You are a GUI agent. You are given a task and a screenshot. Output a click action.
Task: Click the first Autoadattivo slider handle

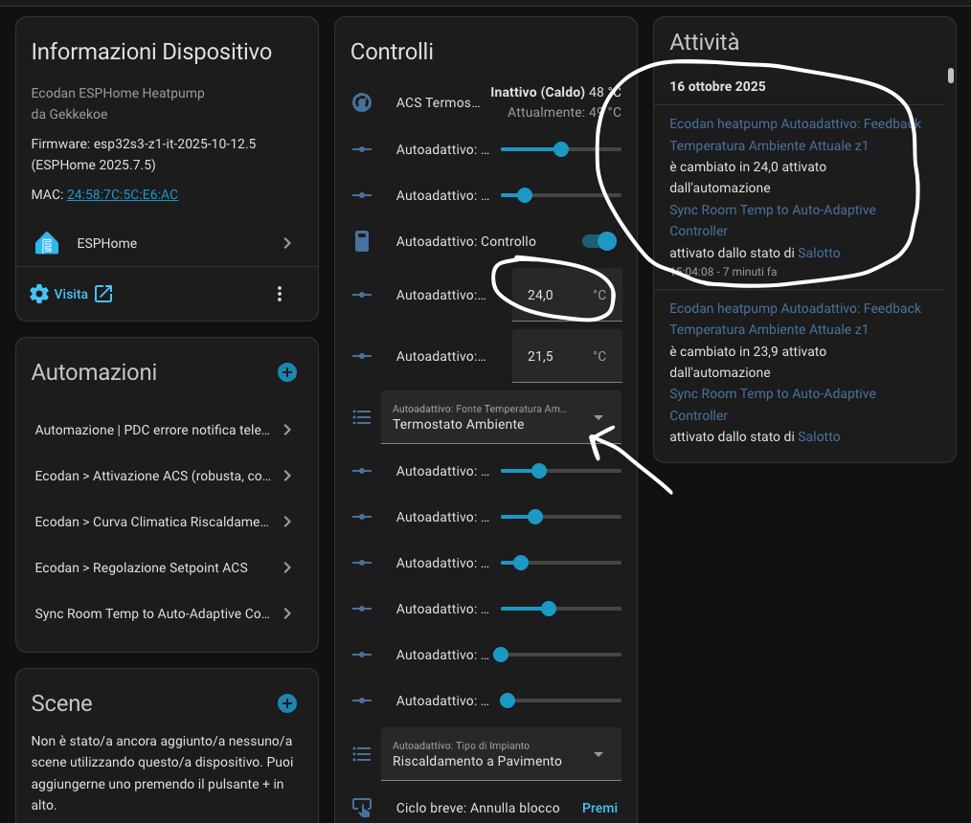pyautogui.click(x=561, y=149)
